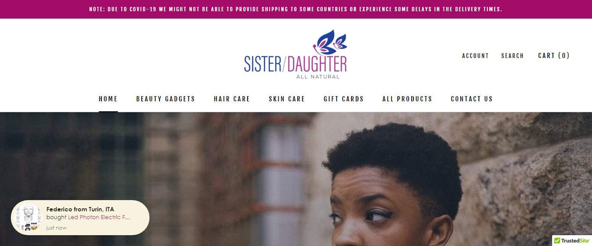Click Led Photon Electric product link
The image size is (592, 246).
click(x=99, y=217)
